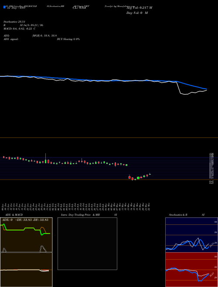Click the 'ADX signal:' label

tap(11, 39)
